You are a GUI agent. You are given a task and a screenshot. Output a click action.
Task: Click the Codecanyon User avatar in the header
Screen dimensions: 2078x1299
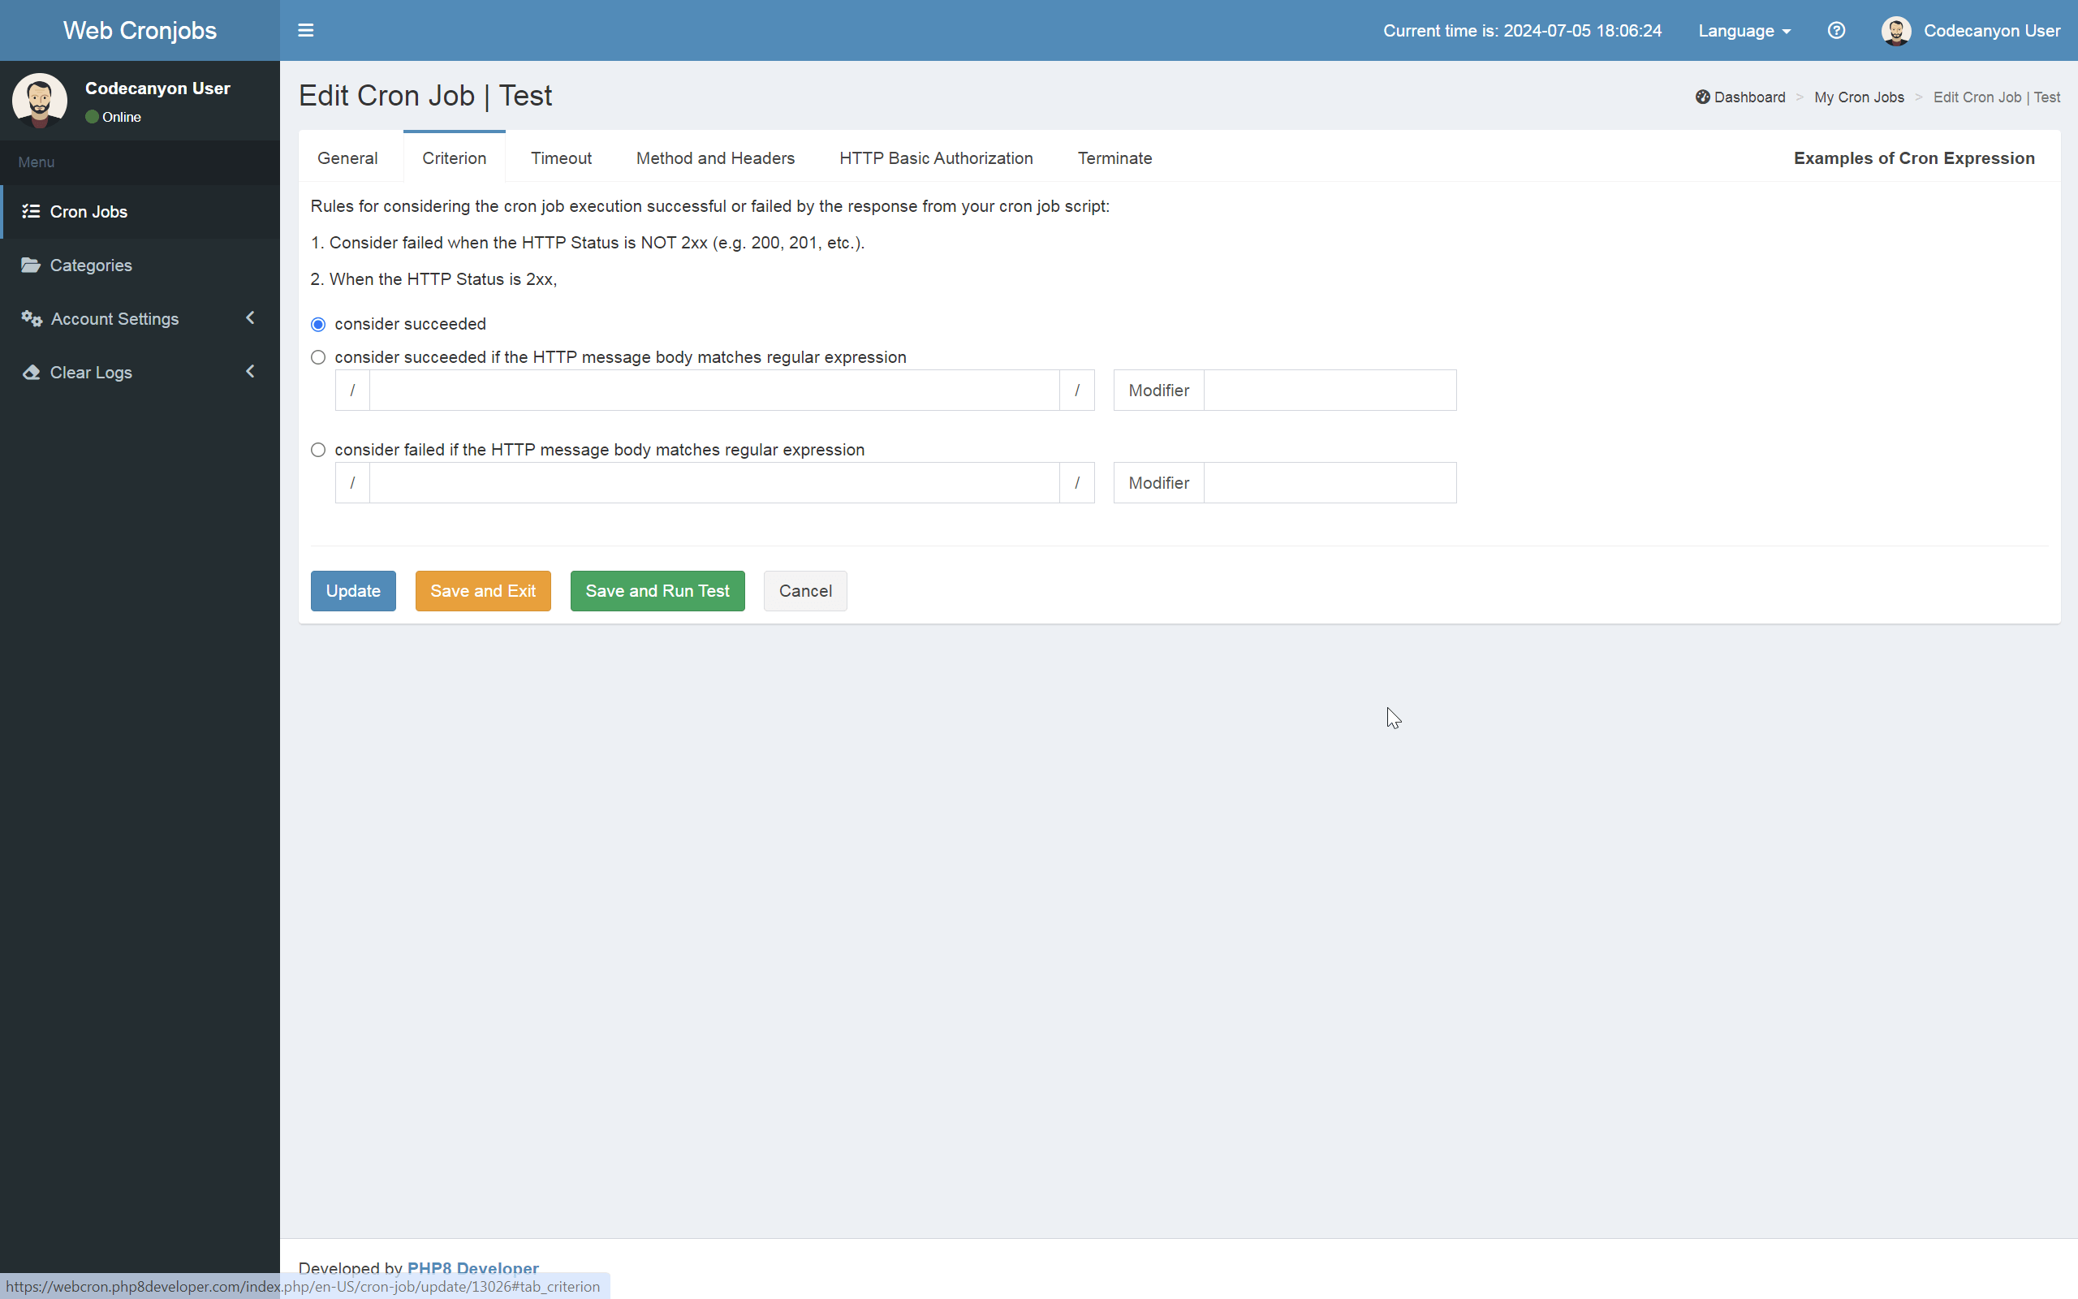click(1898, 30)
